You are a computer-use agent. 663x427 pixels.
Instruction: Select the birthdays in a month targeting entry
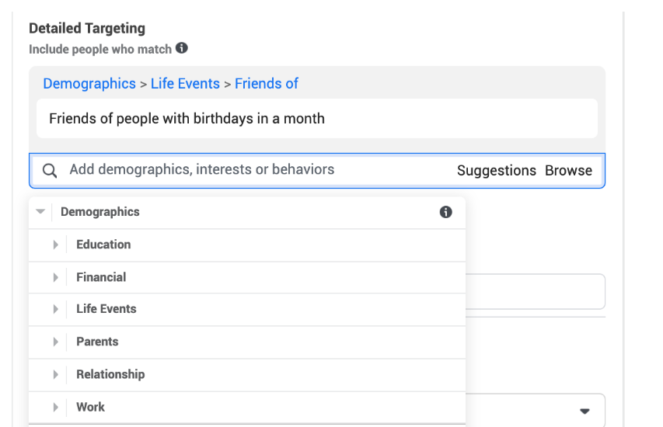pyautogui.click(x=187, y=119)
